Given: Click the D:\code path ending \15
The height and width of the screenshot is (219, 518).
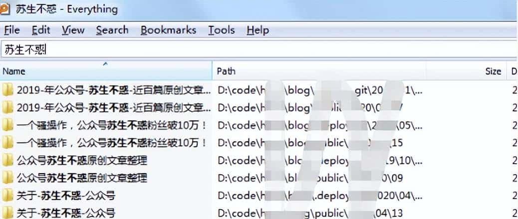Looking at the screenshot, I should coord(310,142).
